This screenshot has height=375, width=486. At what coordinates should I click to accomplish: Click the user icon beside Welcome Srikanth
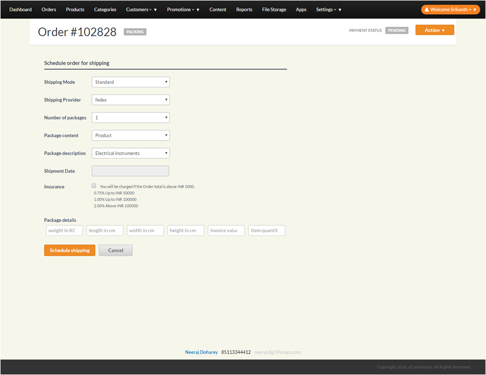coord(427,10)
